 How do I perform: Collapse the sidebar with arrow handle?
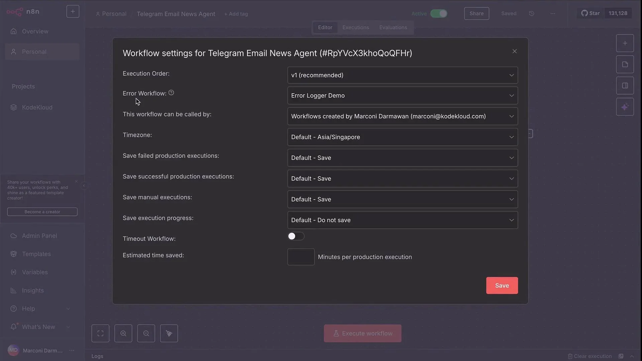tap(84, 186)
